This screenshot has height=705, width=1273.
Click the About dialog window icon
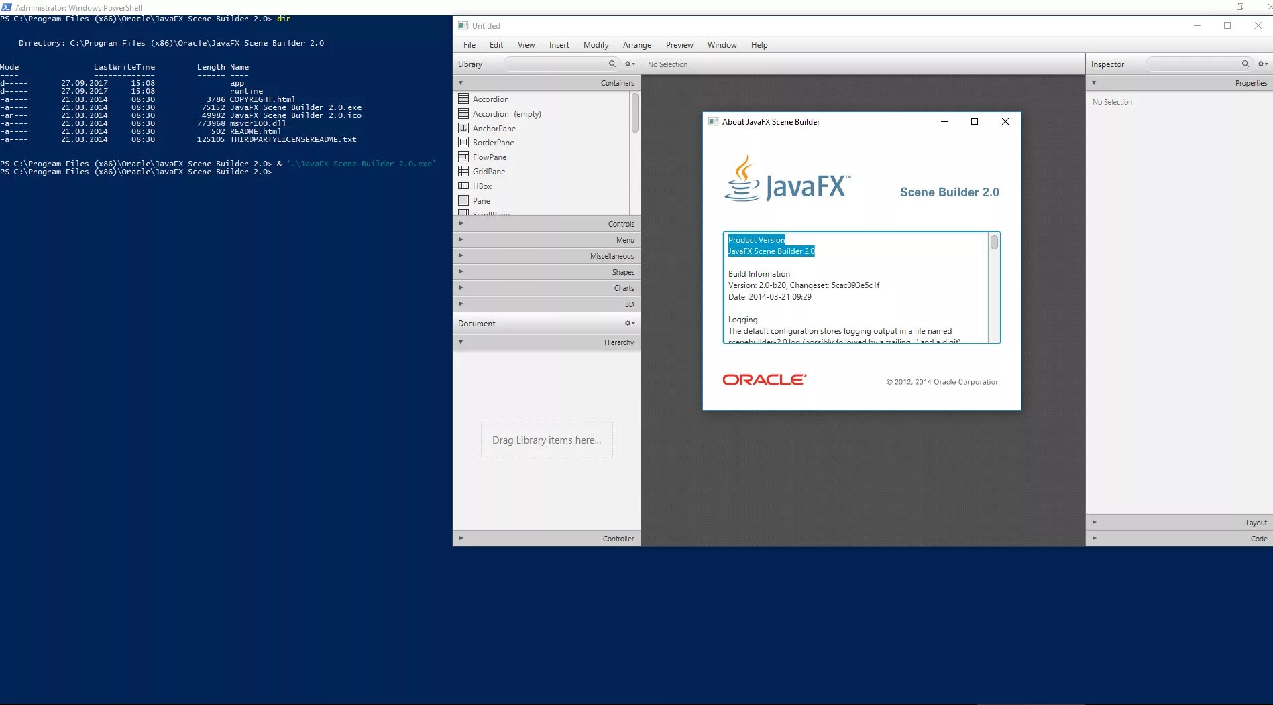point(713,121)
